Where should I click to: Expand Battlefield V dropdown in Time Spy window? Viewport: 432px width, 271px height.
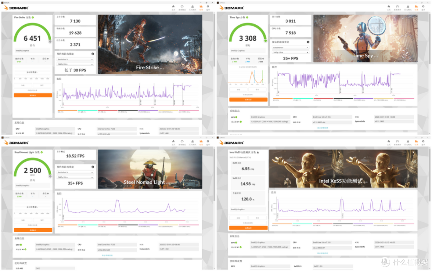[291, 47]
